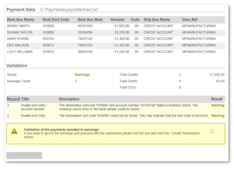
Task: Sort by Code column header
Action: 135,19
